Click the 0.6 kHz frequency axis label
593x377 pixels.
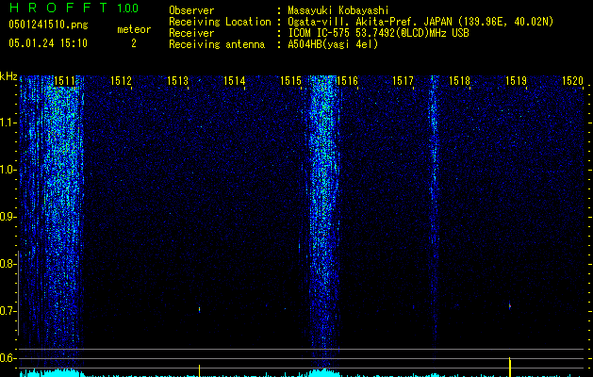point(8,358)
